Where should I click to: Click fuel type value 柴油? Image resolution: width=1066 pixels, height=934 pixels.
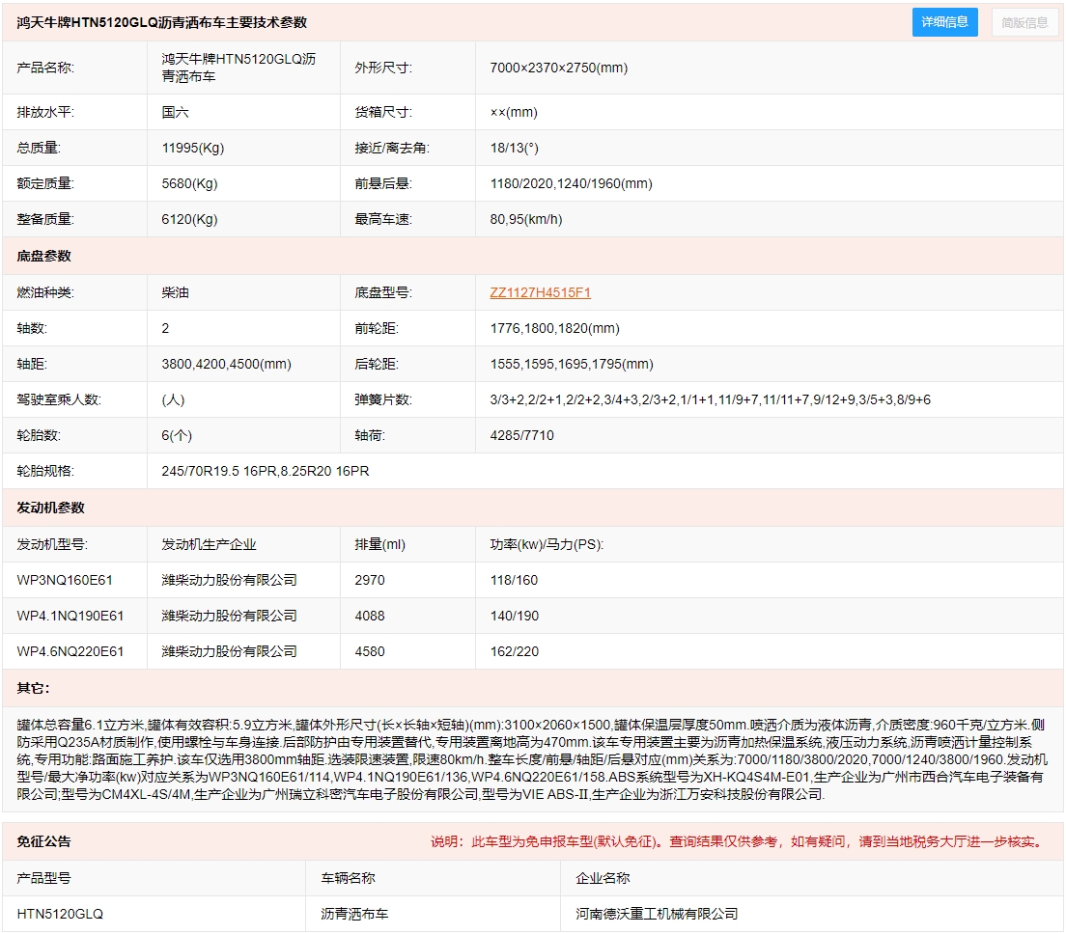175,292
